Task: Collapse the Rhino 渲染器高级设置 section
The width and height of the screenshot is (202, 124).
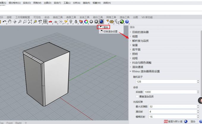Action: (x=130, y=71)
